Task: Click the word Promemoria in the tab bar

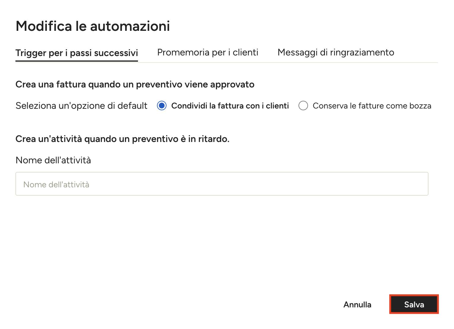Action: pos(183,52)
